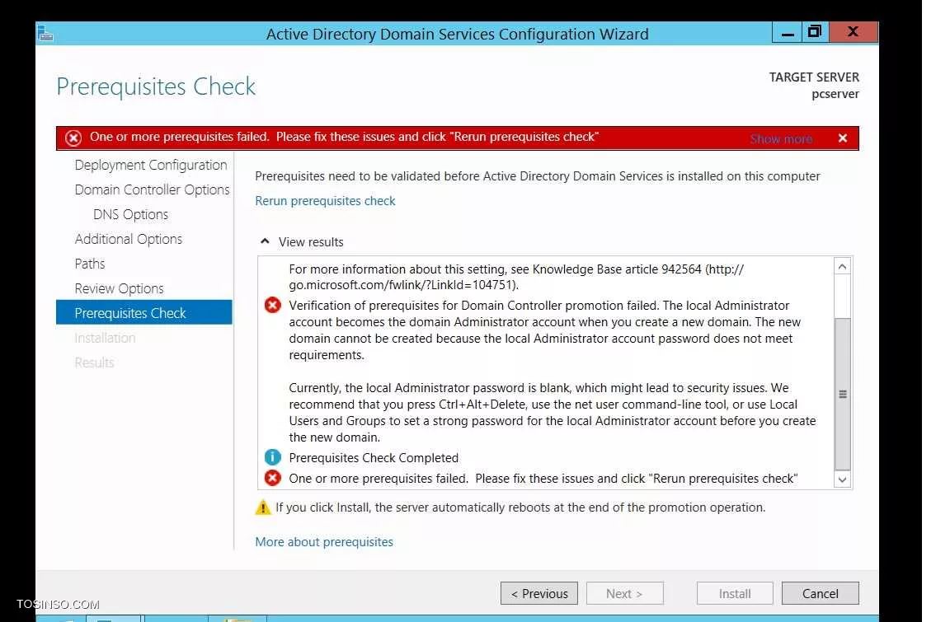Click the Prerequisites Check Completed text

(374, 458)
